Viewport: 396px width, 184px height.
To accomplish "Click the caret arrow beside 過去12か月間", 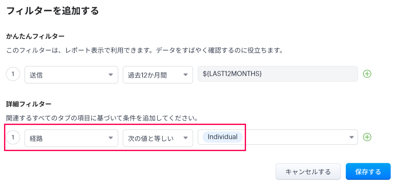I will coord(185,75).
